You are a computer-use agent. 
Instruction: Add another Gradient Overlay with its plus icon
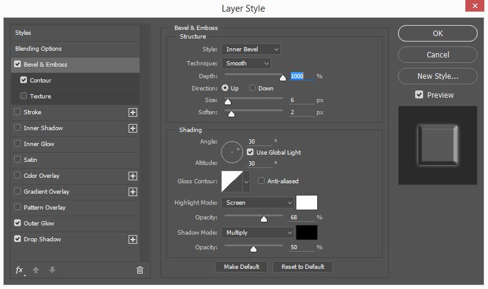coord(133,192)
